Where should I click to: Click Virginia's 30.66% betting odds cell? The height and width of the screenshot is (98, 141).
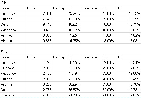pyautogui.click(x=66, y=84)
